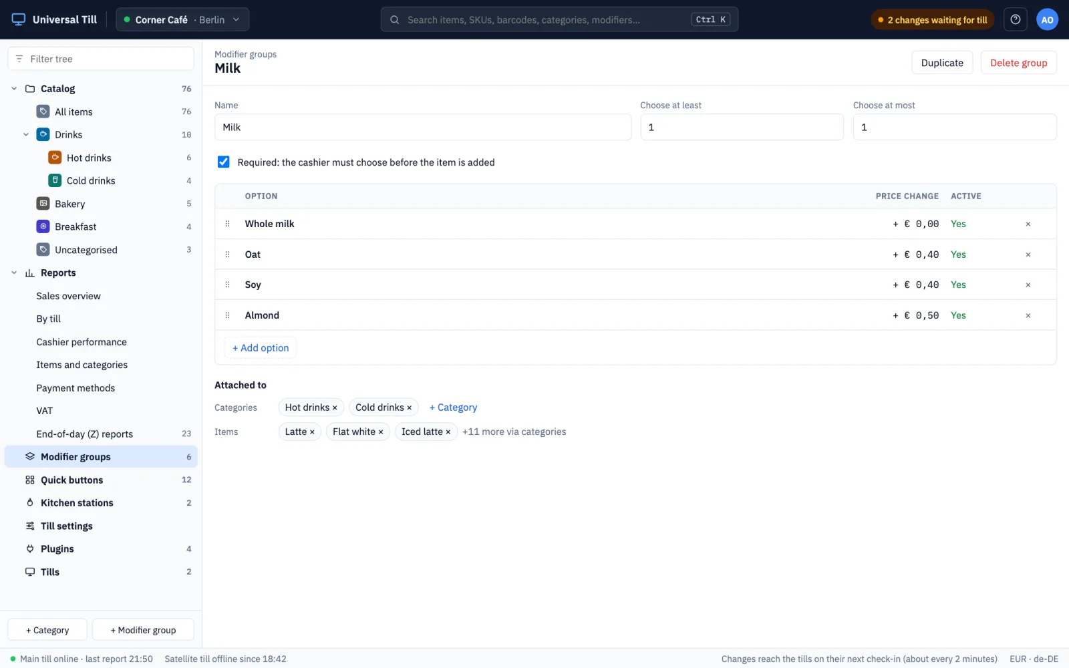Collapse the Reports tree section
This screenshot has width=1069, height=668.
click(14, 273)
